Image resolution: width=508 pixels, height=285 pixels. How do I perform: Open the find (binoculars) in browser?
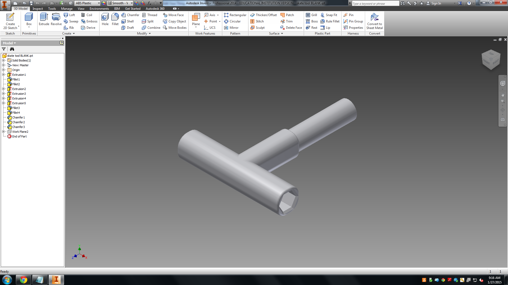[x=12, y=49]
